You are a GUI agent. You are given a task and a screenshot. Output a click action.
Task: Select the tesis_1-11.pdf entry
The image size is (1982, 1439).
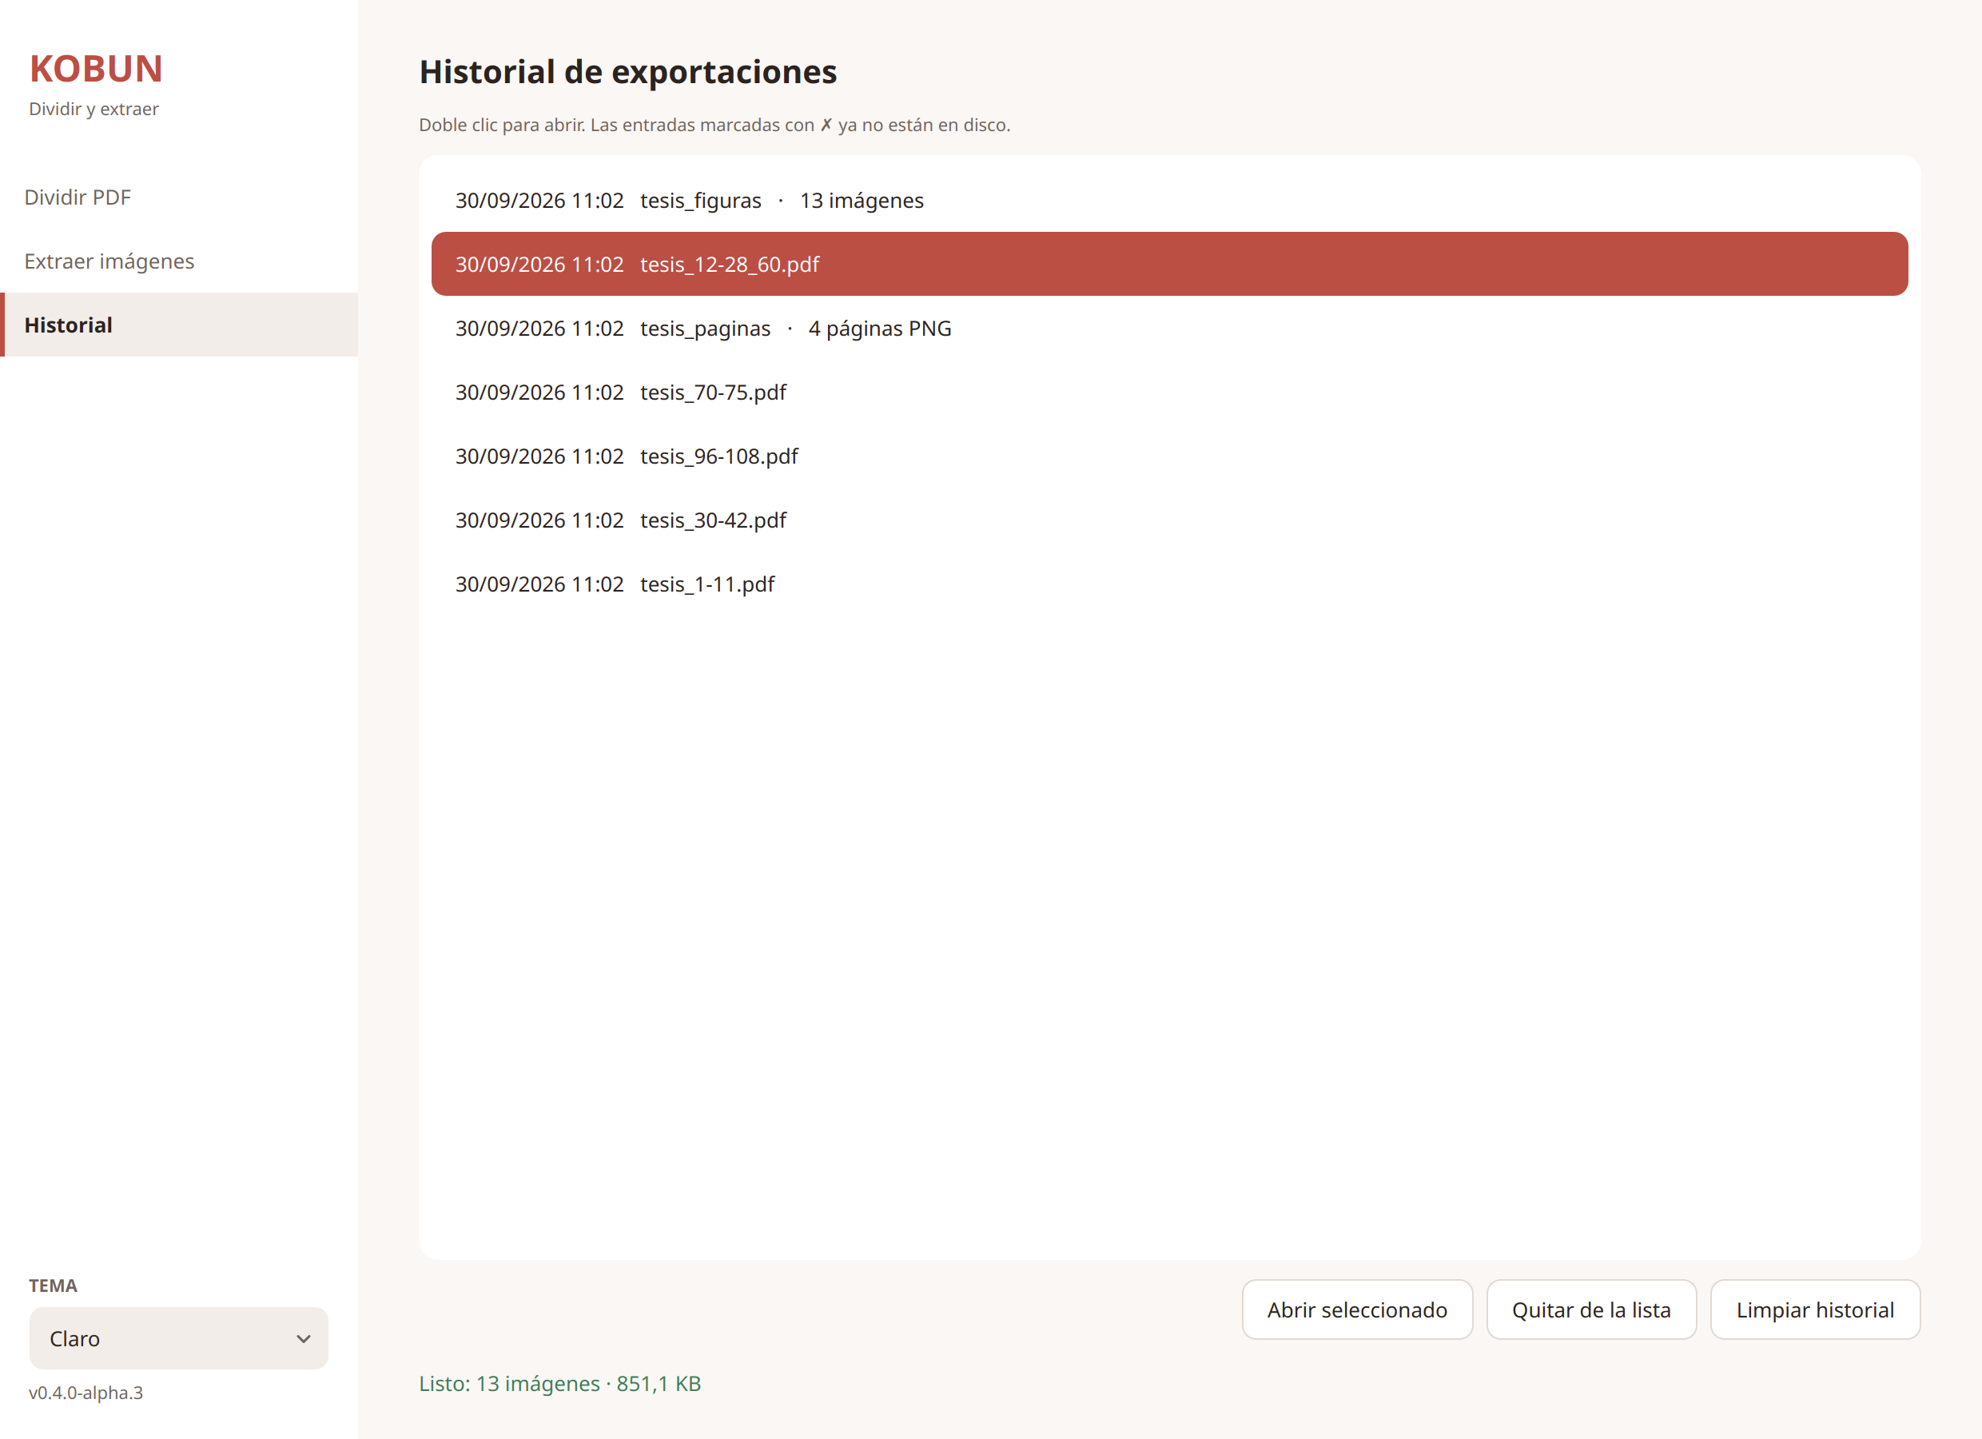tap(1169, 583)
